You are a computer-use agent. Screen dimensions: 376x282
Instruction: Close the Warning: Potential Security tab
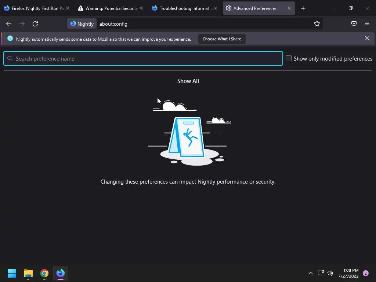point(141,8)
